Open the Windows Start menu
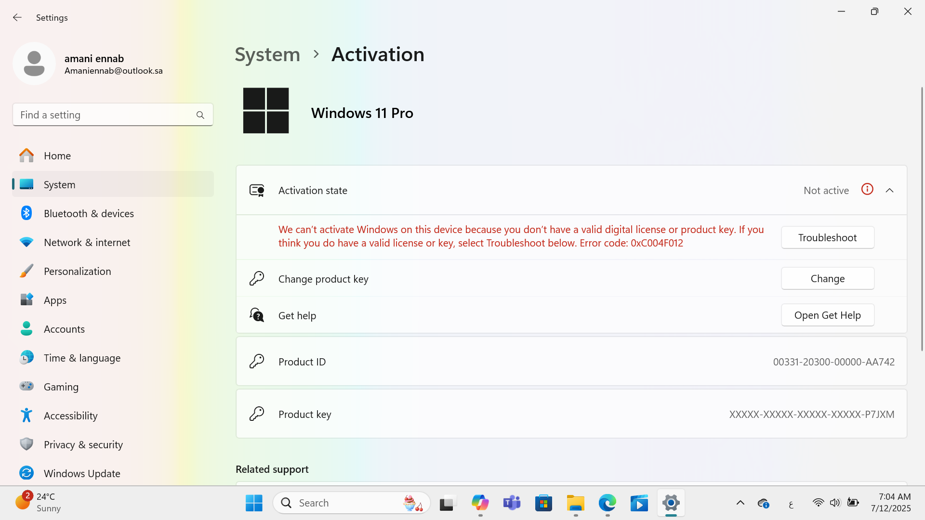The image size is (925, 520). tap(254, 503)
